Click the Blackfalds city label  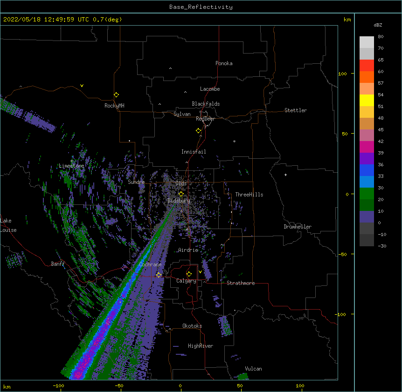(206, 104)
